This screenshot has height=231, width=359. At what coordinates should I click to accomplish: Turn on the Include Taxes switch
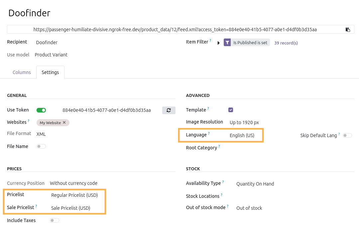coord(55,220)
